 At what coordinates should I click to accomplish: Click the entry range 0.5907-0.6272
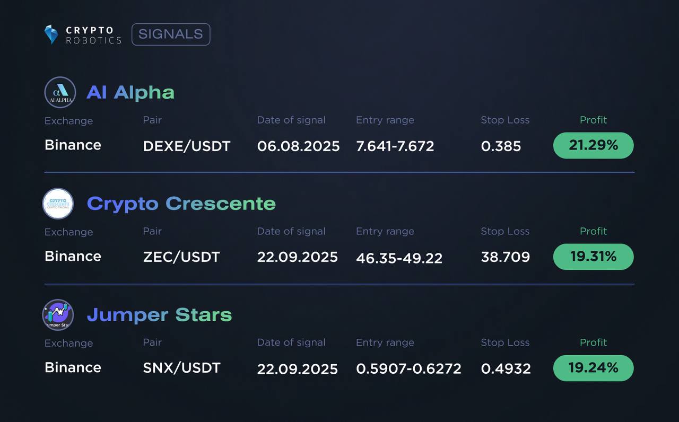408,368
